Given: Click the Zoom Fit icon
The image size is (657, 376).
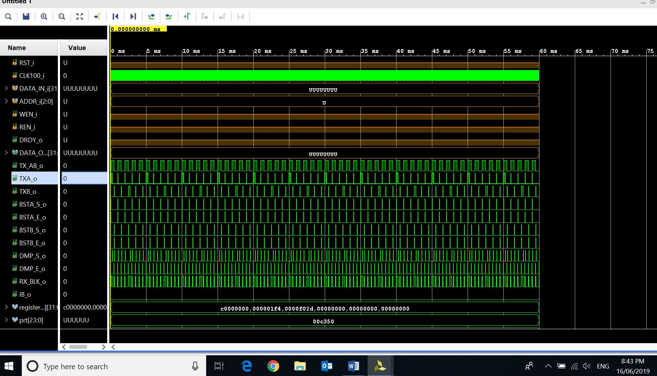Looking at the screenshot, I should 80,16.
